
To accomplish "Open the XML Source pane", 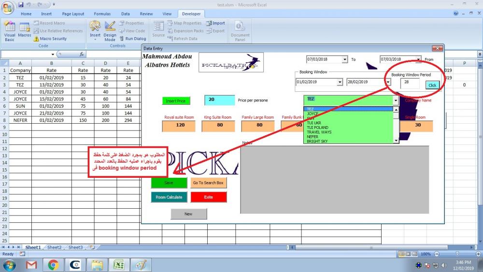I will 158,29.
